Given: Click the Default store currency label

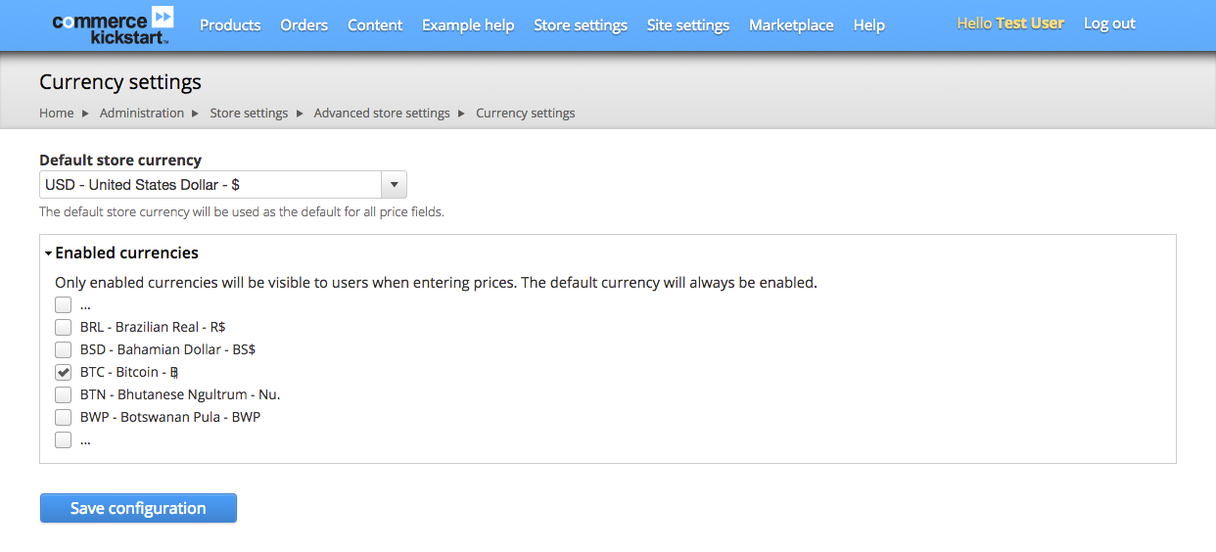Looking at the screenshot, I should 120,160.
